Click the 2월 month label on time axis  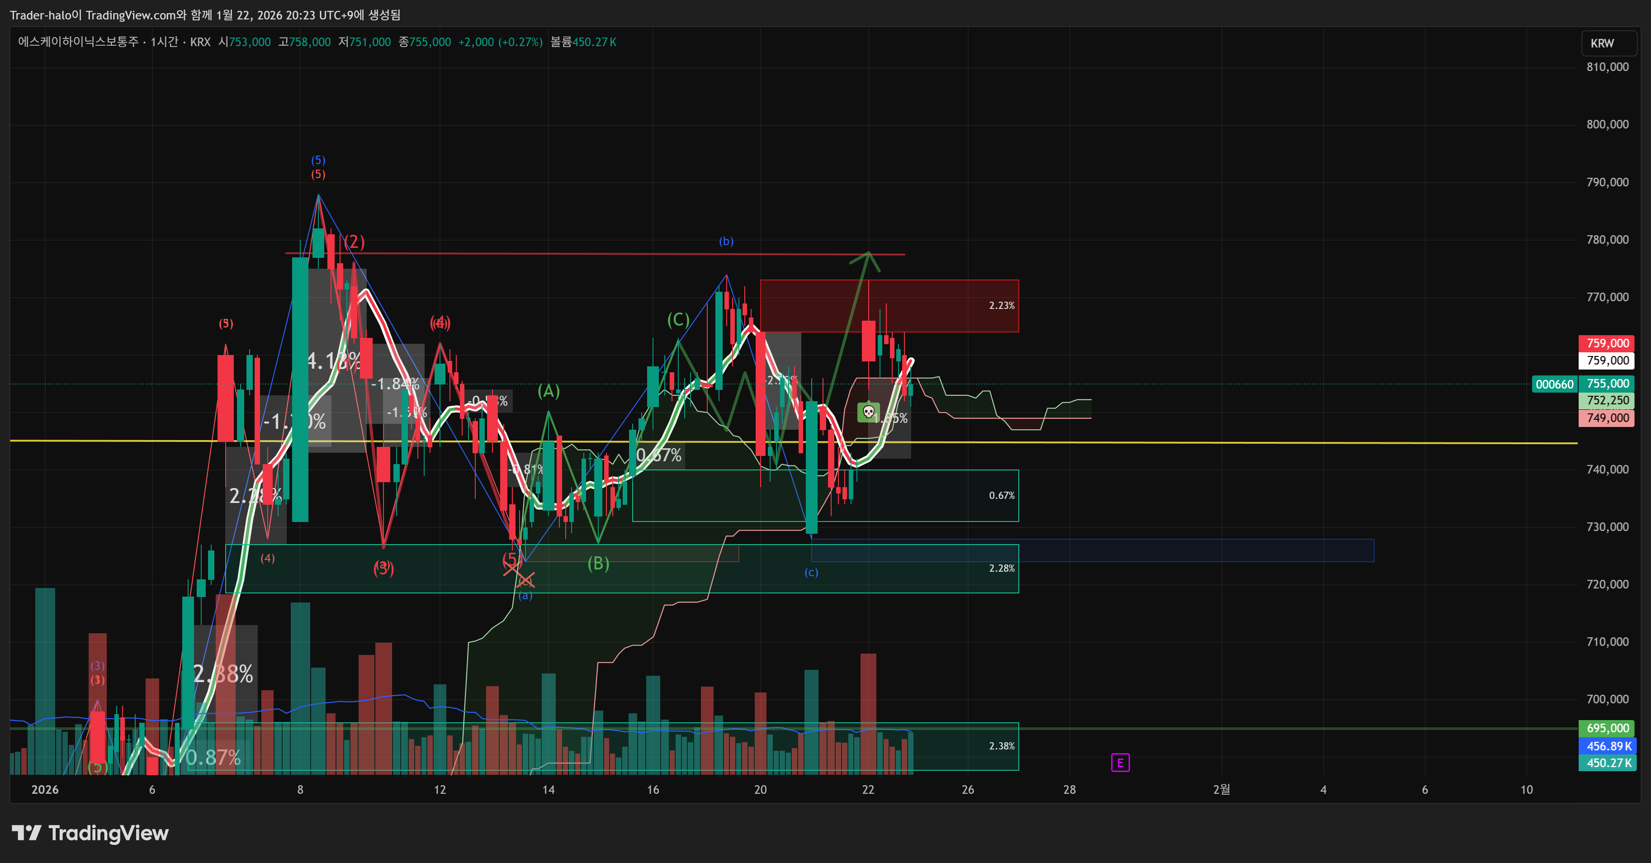(1221, 790)
